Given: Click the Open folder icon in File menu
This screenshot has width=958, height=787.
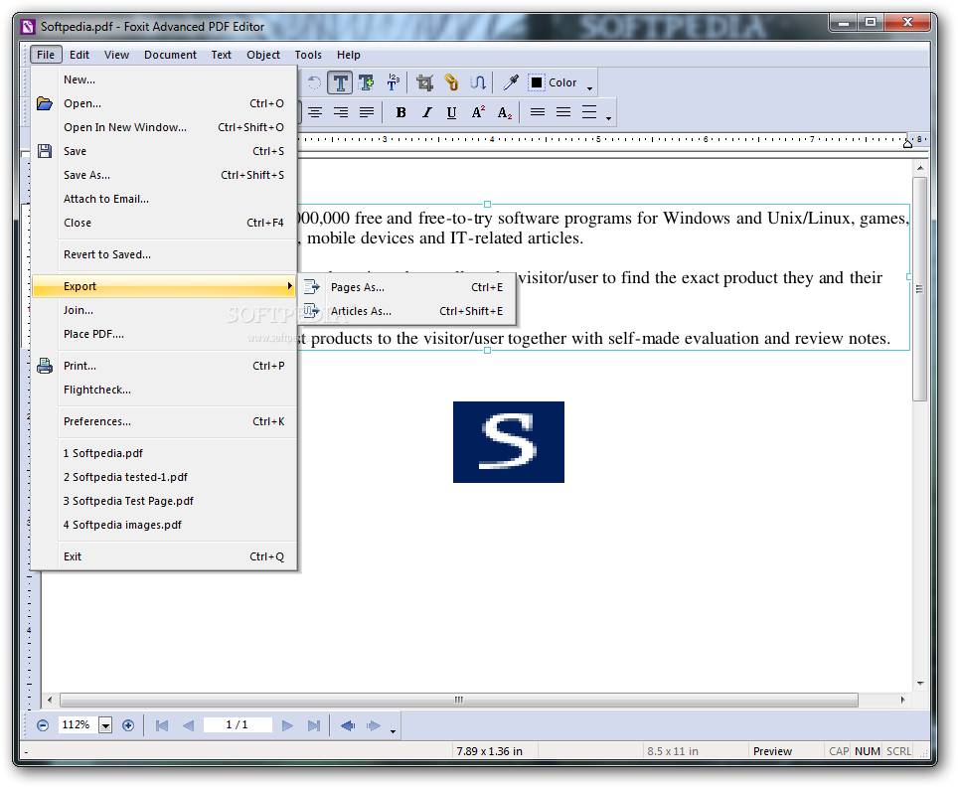Looking at the screenshot, I should click(45, 103).
